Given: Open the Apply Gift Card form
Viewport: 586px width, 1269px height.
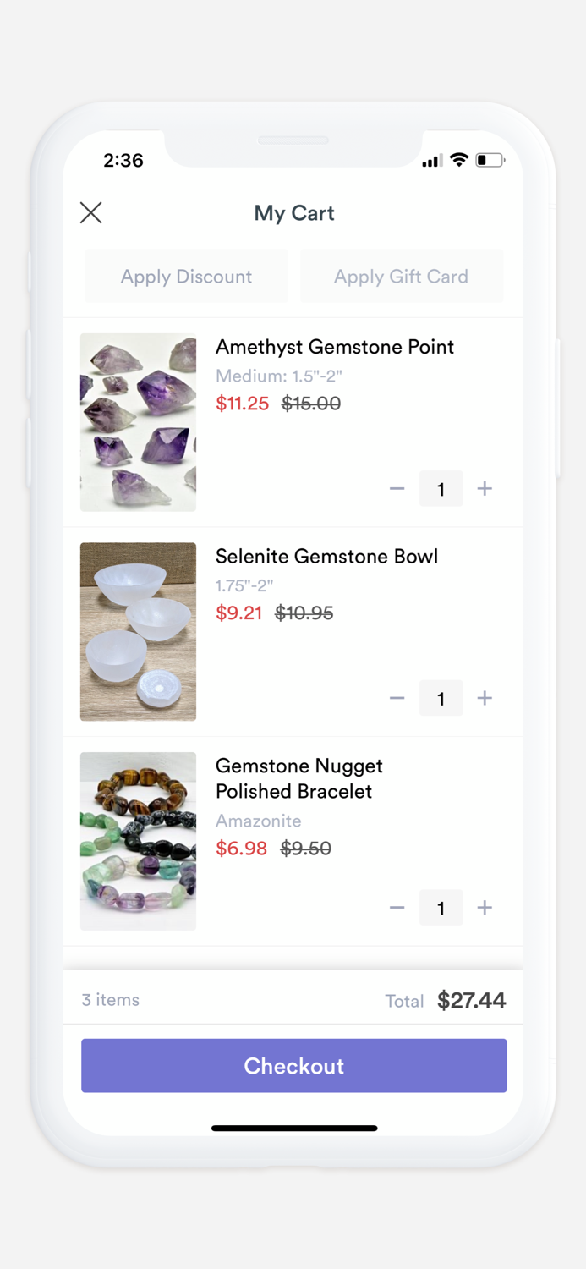Looking at the screenshot, I should tap(402, 276).
